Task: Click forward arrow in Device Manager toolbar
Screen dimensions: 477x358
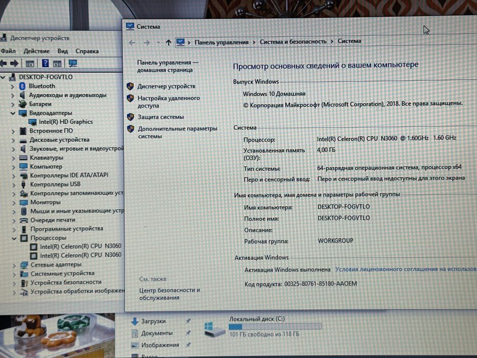Action: pyautogui.click(x=14, y=63)
